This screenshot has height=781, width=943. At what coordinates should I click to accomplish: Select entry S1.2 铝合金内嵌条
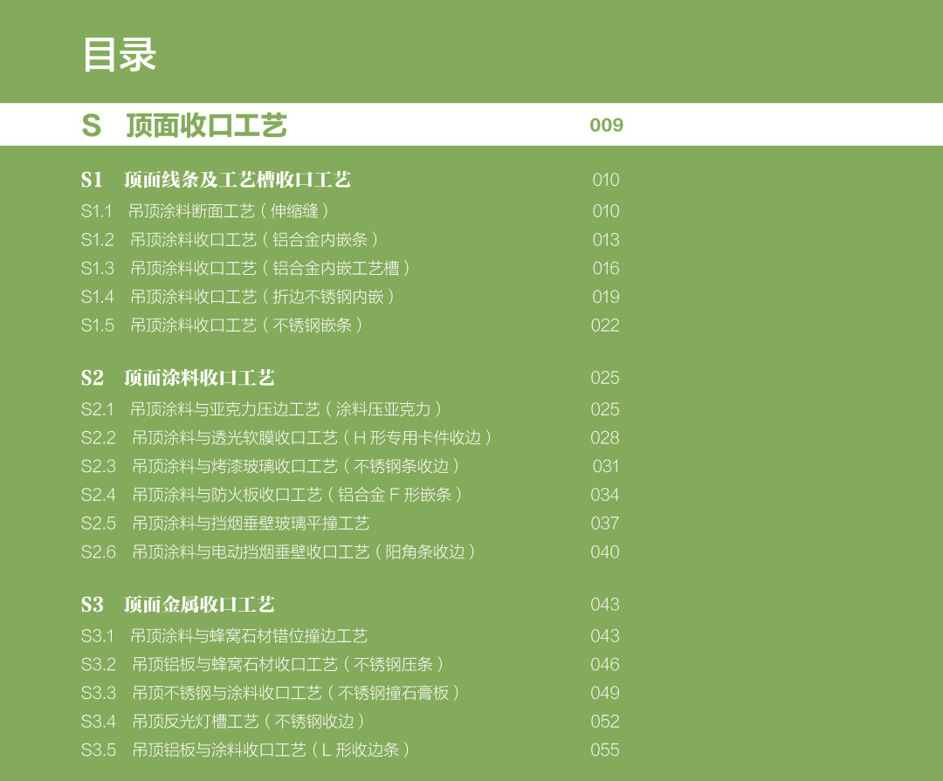click(x=231, y=239)
